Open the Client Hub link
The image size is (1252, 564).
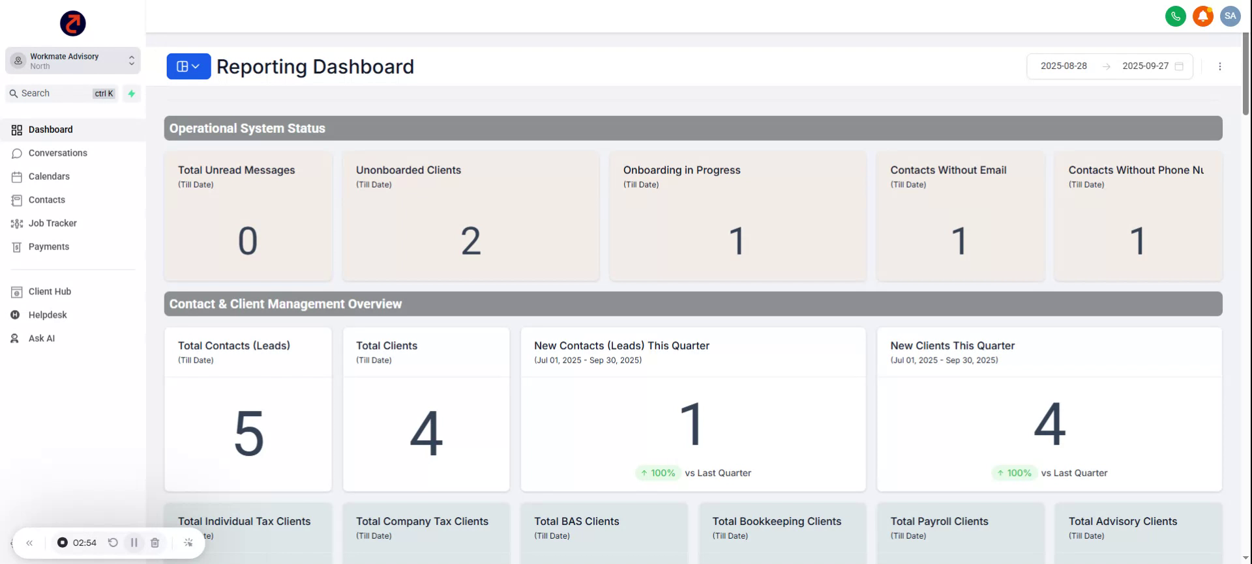(50, 292)
